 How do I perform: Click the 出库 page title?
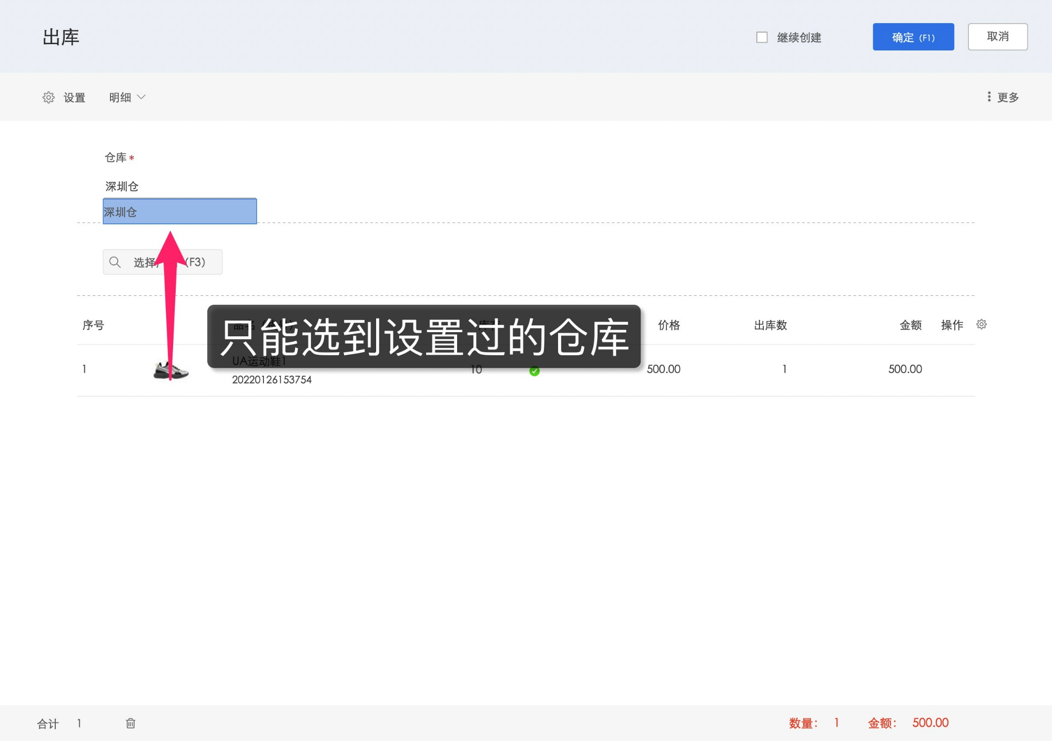click(60, 37)
